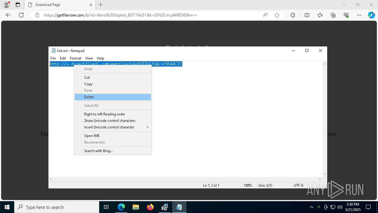The image size is (378, 213).
Task: Open Notepad Edit menu
Action: (63, 58)
